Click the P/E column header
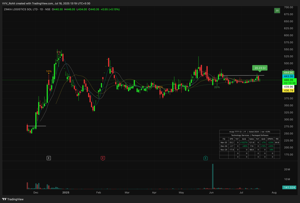Image resolution: width=300 pixels, height=203 pixels. point(277,139)
